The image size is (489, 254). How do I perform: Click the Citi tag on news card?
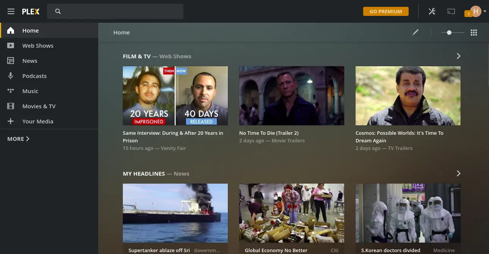[334, 250]
